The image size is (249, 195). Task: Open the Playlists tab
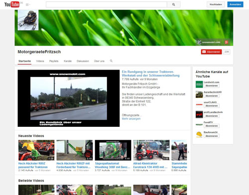coord(54,61)
